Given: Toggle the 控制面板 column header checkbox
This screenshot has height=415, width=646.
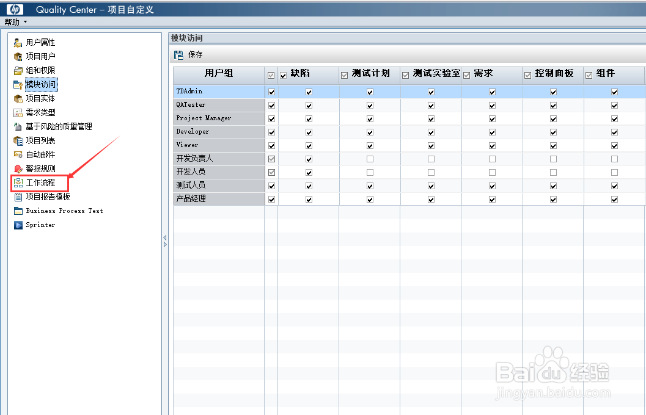Looking at the screenshot, I should [528, 75].
